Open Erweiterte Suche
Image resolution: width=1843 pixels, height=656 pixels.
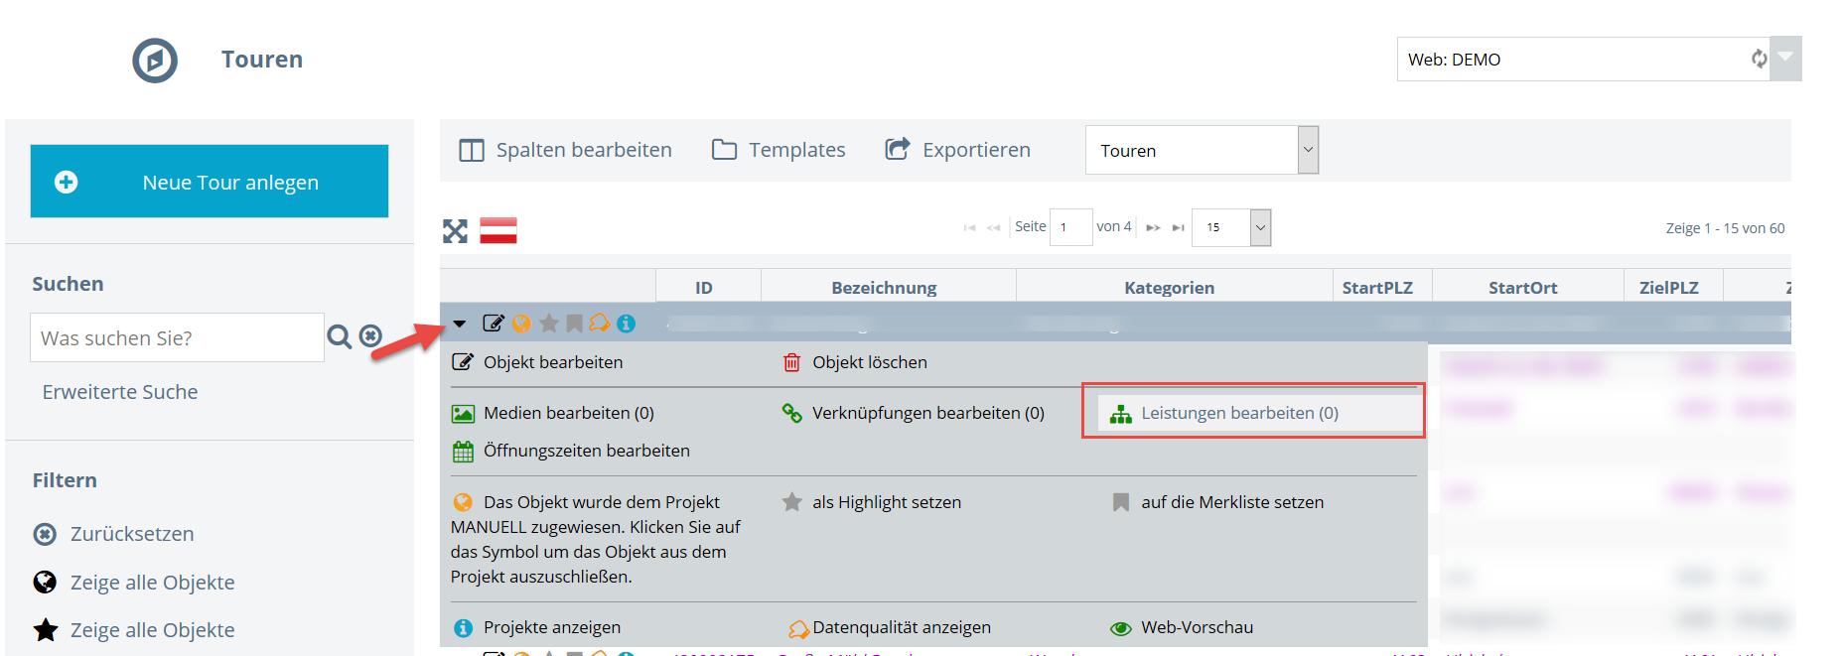pos(120,392)
